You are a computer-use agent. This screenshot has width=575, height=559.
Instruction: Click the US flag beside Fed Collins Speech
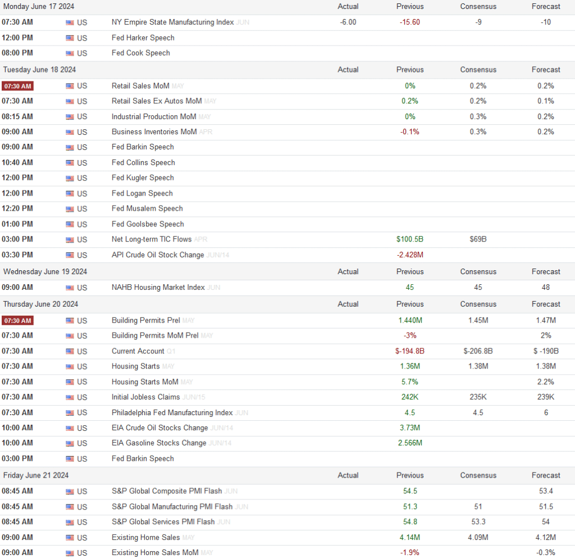pos(70,163)
